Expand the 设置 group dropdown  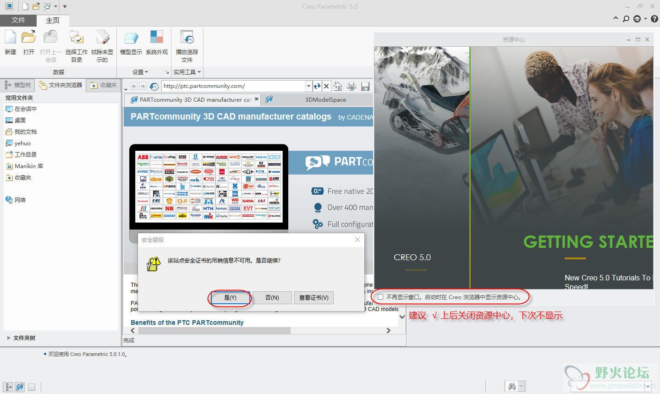click(140, 72)
